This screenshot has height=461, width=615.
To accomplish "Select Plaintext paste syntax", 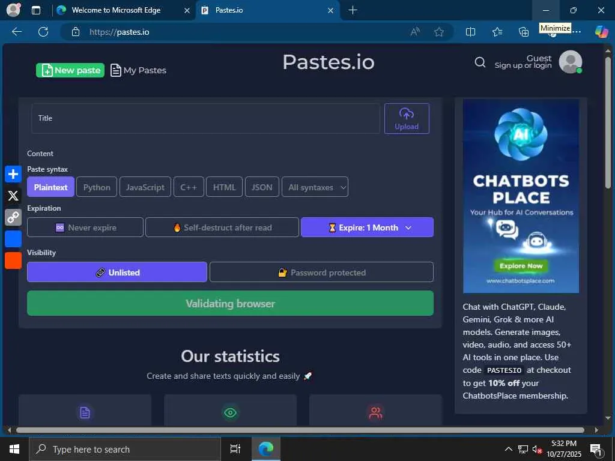I will point(50,187).
